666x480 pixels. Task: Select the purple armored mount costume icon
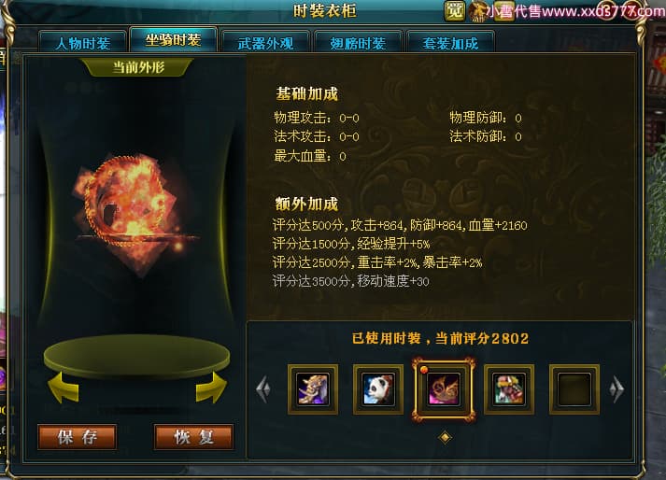coord(313,389)
